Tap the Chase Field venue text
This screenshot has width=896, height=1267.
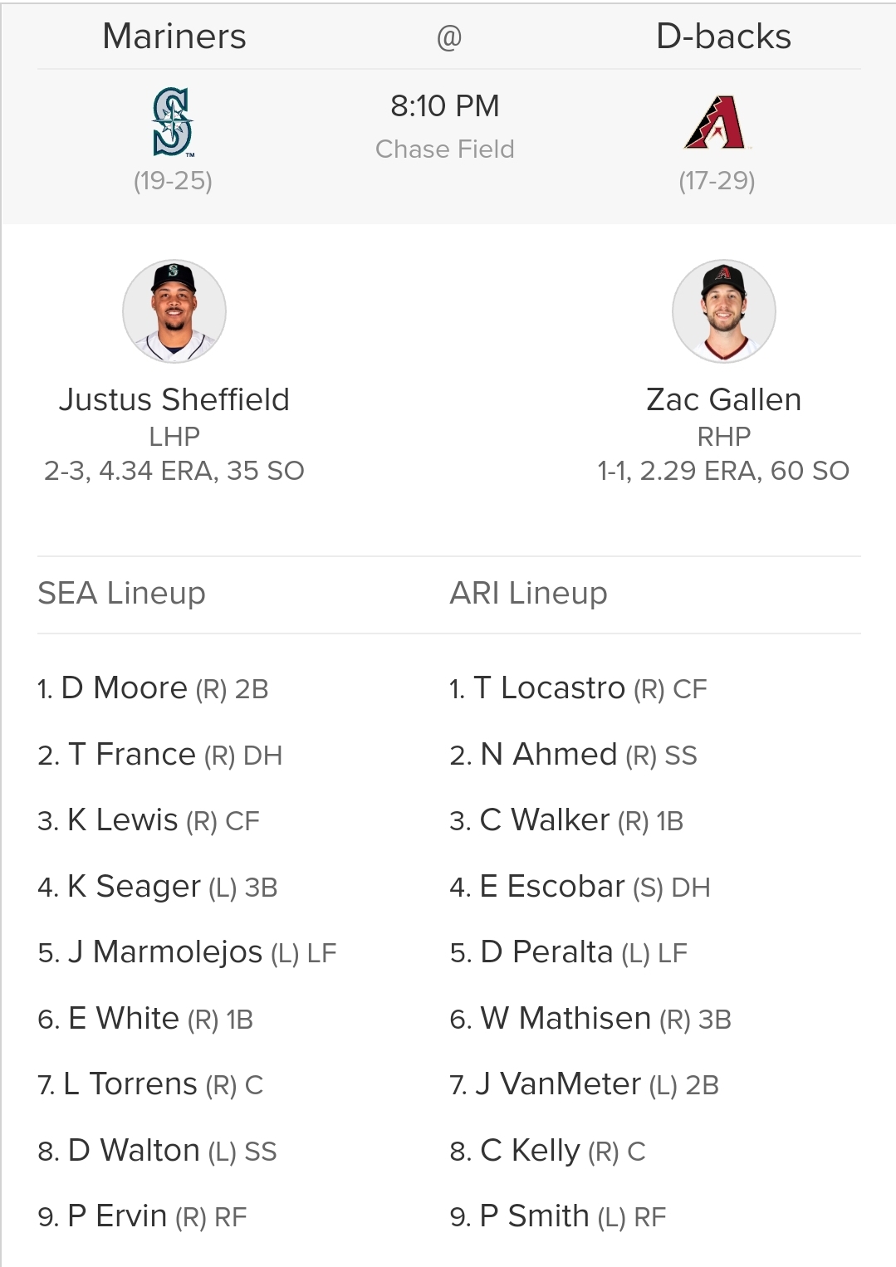pyautogui.click(x=445, y=149)
